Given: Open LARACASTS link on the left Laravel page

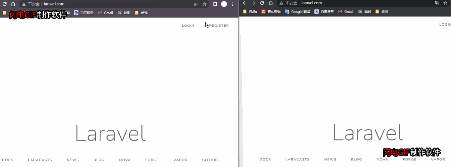Looking at the screenshot, I should tap(40, 160).
